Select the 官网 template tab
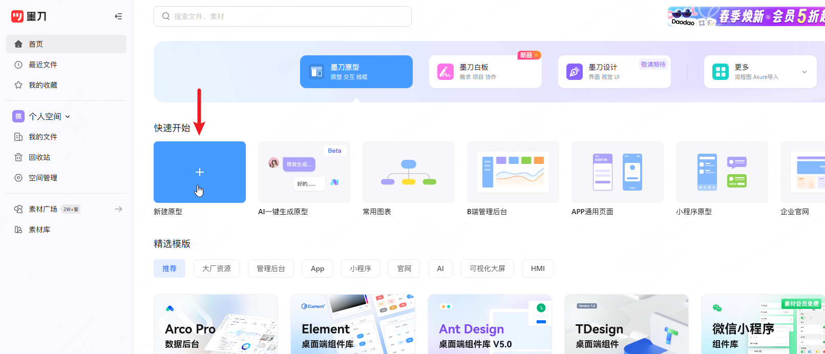The image size is (825, 354). [x=404, y=268]
